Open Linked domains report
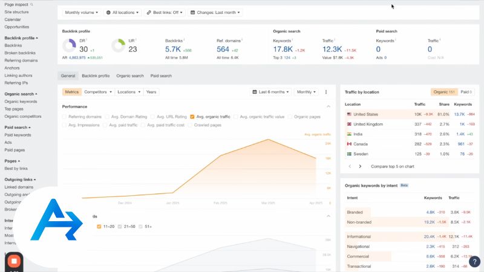Screen dimensions: 484x272 (x=19, y=187)
